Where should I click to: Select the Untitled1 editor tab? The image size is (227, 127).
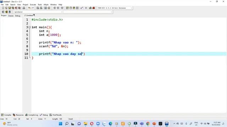click(29, 16)
